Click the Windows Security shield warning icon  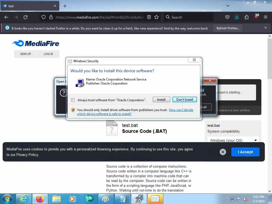[x=73, y=110]
